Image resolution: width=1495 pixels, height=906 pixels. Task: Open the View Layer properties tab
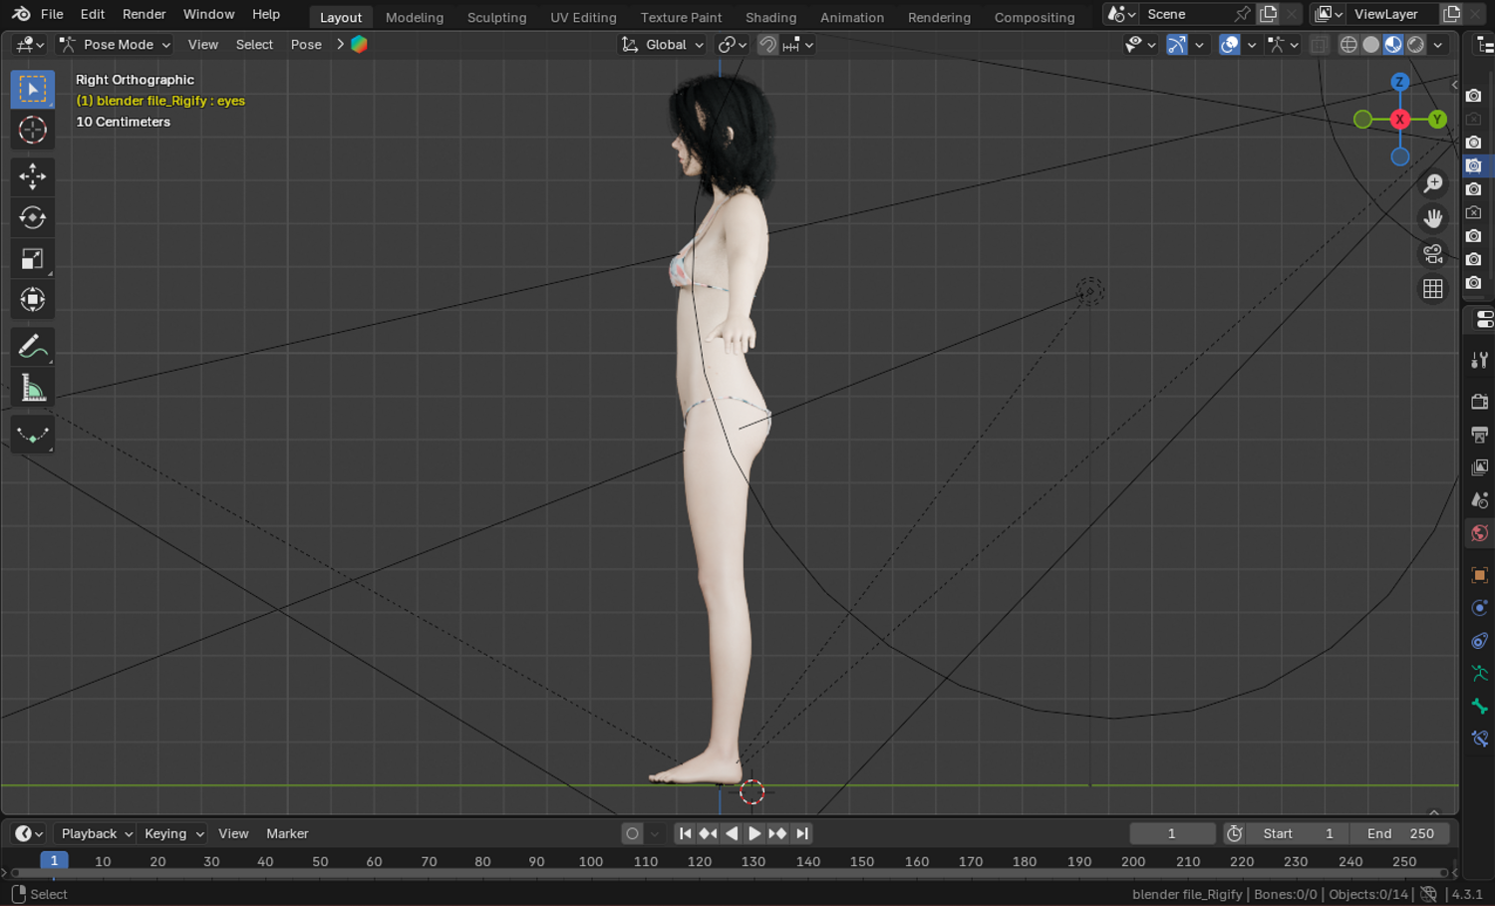point(1480,467)
